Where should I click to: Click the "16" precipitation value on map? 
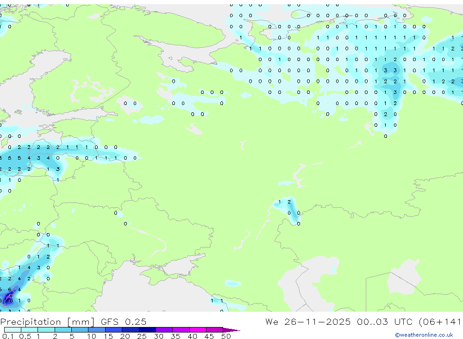(x=9, y=300)
